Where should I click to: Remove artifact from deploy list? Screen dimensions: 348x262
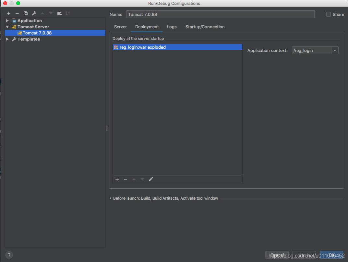126,179
